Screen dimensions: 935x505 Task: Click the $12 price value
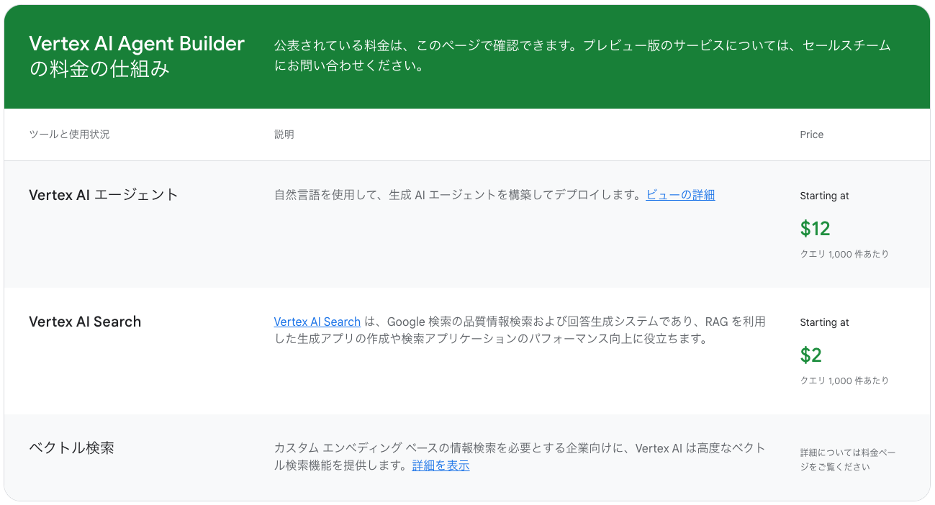point(815,229)
